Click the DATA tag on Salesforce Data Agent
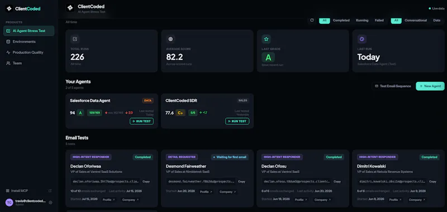This screenshot has height=212, width=447. click(x=148, y=101)
